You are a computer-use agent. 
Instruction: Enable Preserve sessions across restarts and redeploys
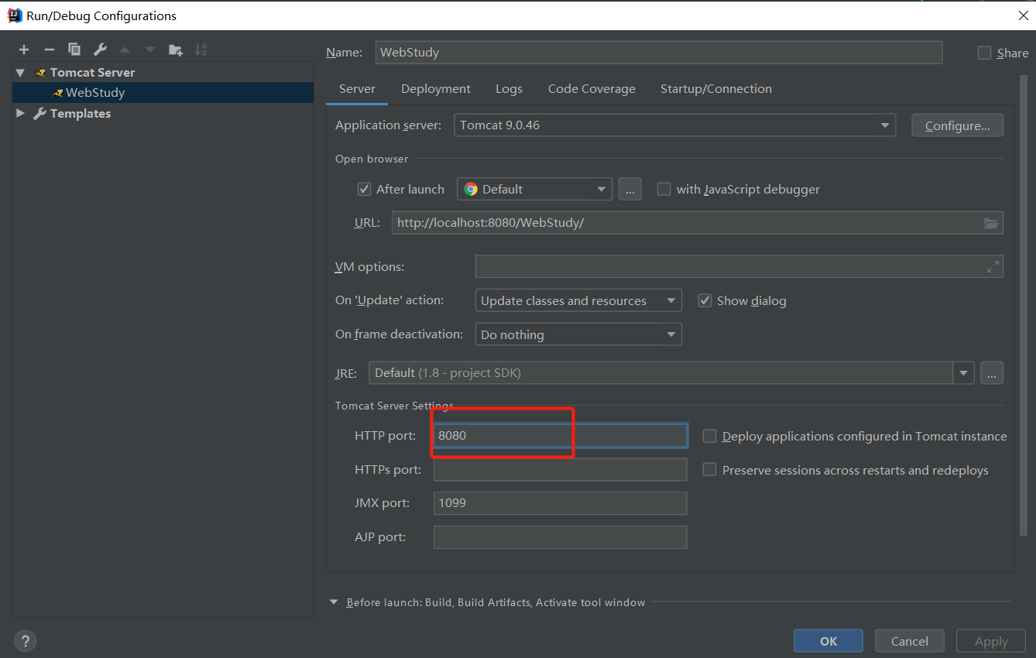click(x=709, y=470)
